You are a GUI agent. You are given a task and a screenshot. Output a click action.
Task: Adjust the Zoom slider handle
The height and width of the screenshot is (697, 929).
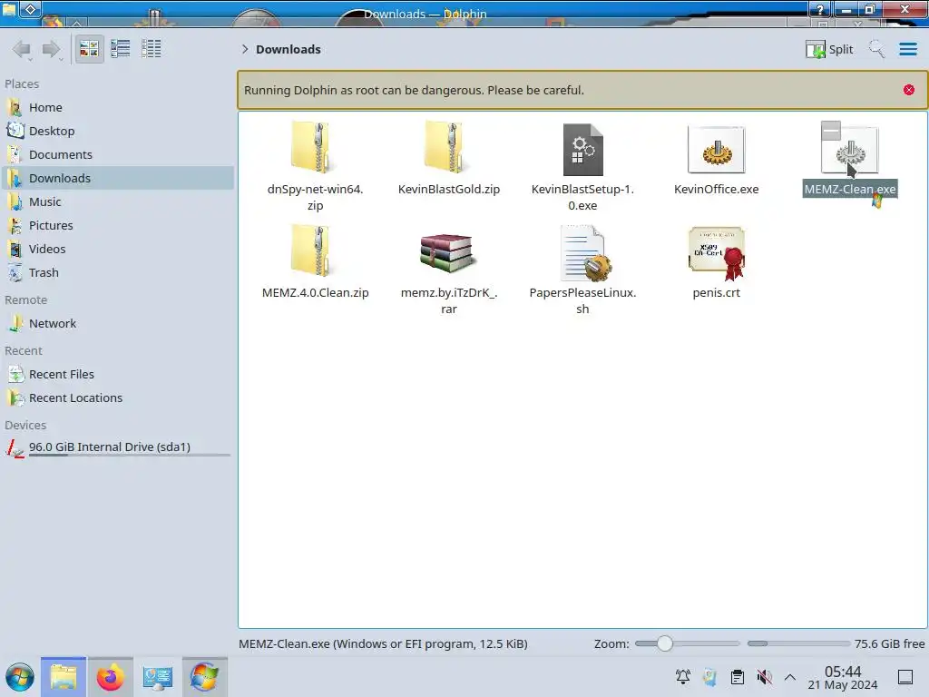(x=665, y=643)
